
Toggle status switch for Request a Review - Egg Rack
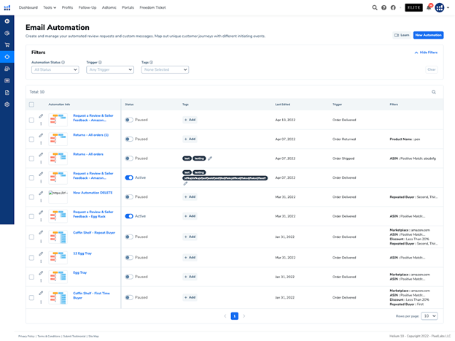coord(129,216)
